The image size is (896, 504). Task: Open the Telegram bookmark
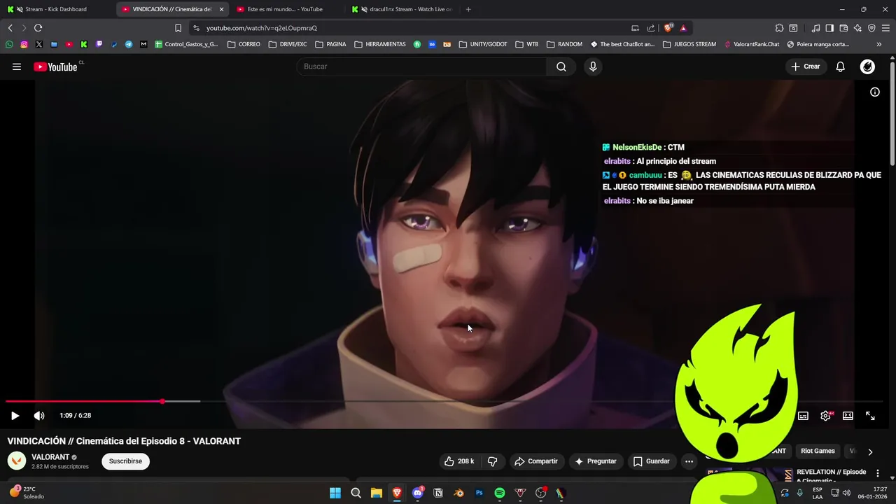[129, 44]
